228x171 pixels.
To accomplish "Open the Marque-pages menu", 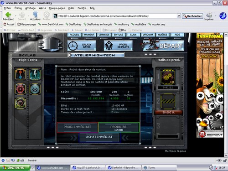I will point(57,8).
